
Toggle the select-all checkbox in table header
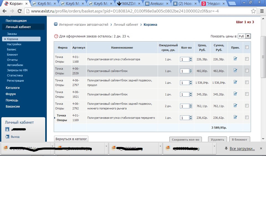tap(247, 47)
